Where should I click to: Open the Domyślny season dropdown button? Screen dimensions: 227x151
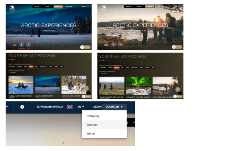click(x=114, y=107)
